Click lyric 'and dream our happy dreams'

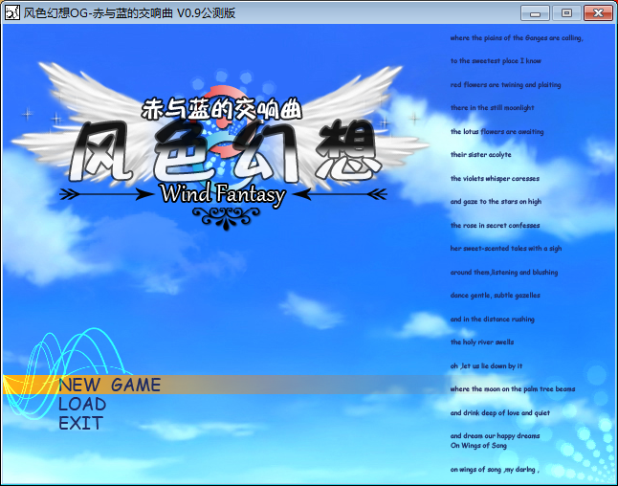495,436
